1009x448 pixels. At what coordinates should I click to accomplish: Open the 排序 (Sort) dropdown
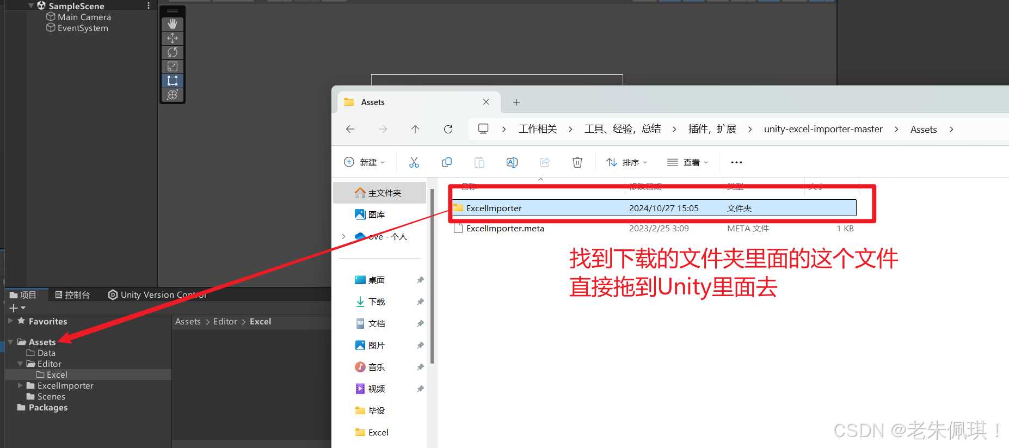pos(627,162)
